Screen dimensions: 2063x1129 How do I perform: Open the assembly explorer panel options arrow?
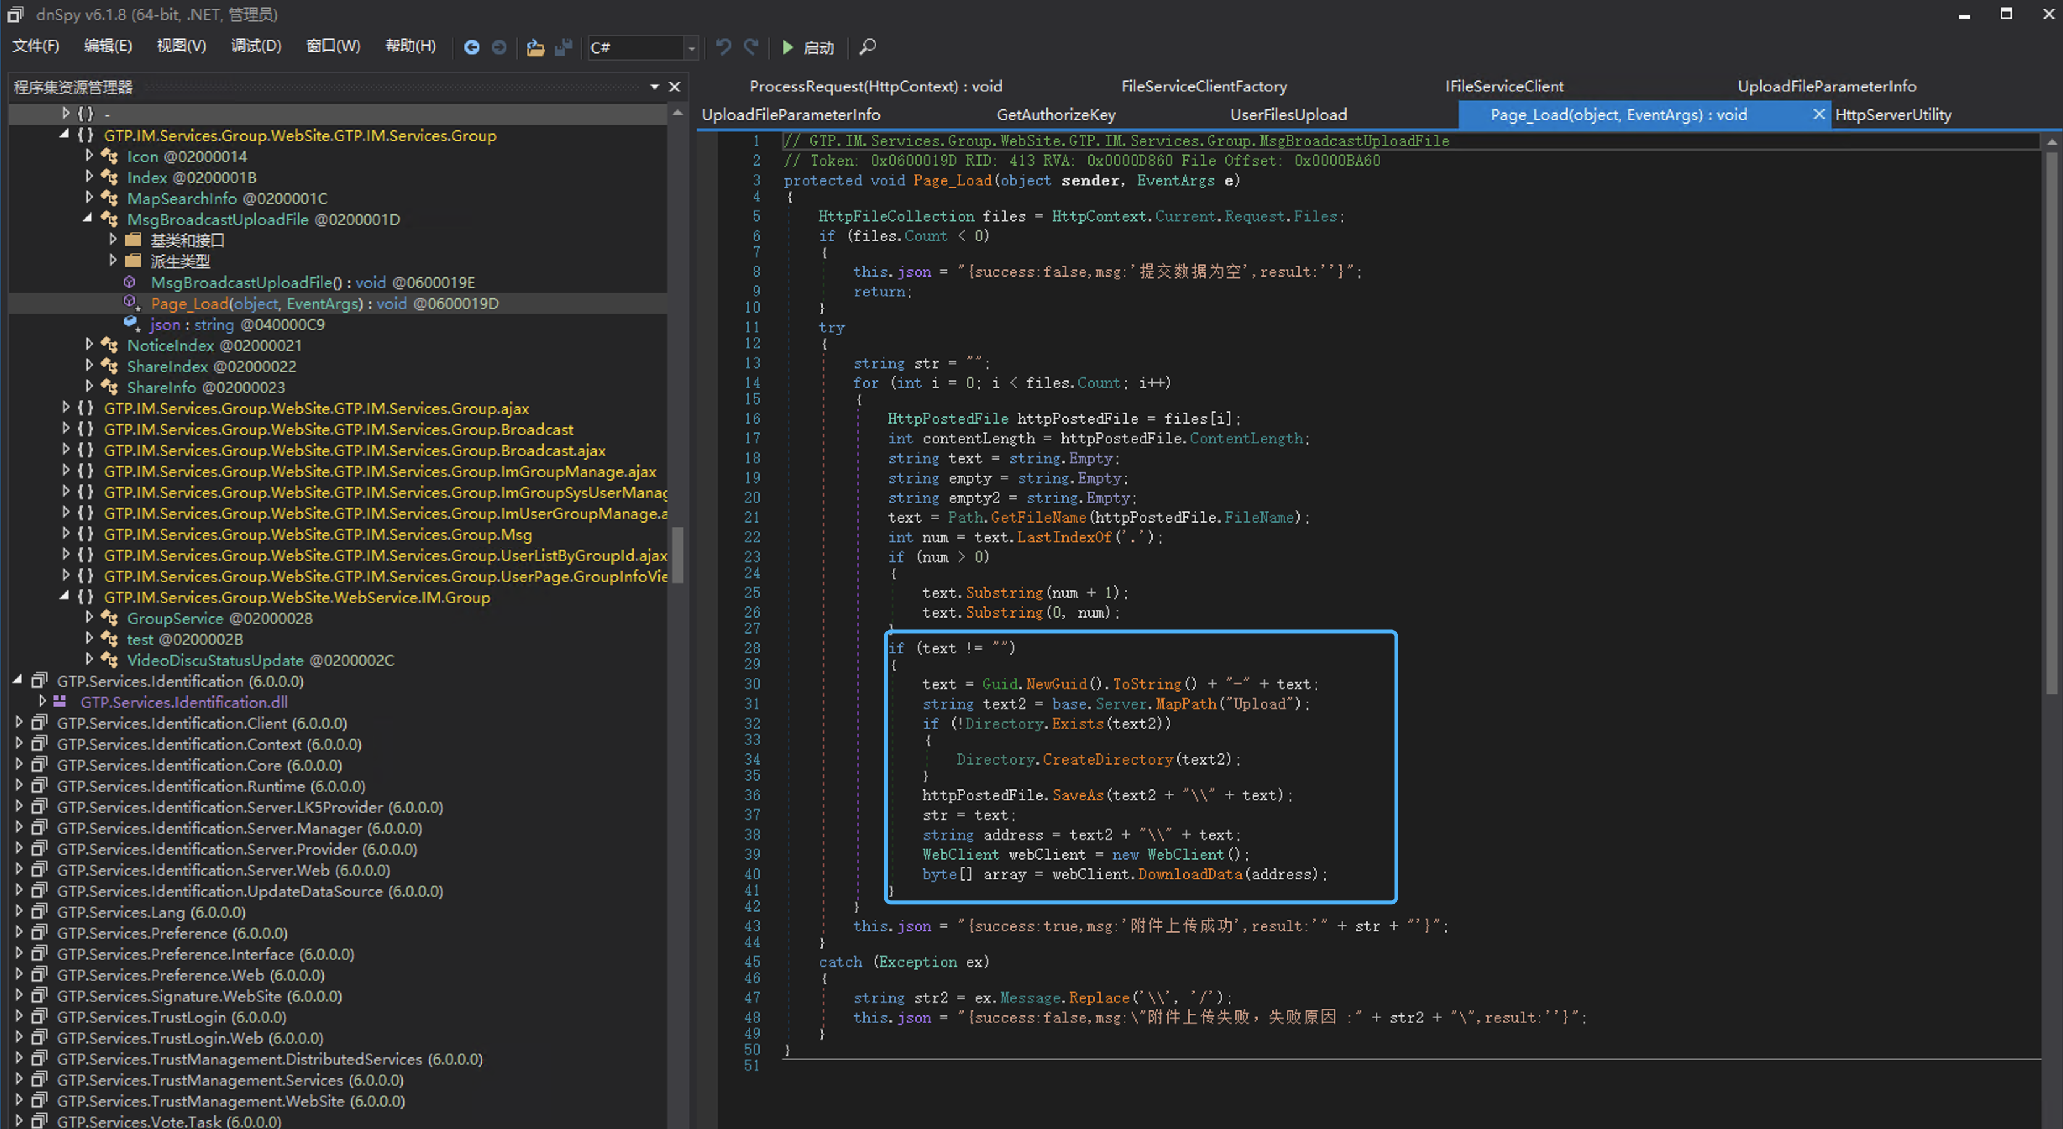[654, 86]
